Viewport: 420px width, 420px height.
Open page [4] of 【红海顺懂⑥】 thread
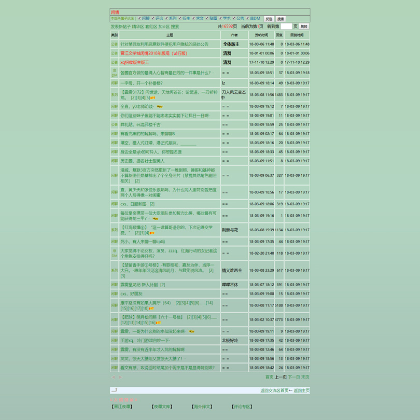pos(147,233)
